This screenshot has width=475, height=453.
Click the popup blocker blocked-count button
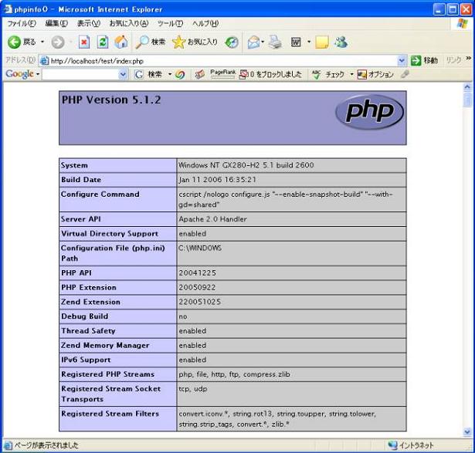[x=270, y=74]
